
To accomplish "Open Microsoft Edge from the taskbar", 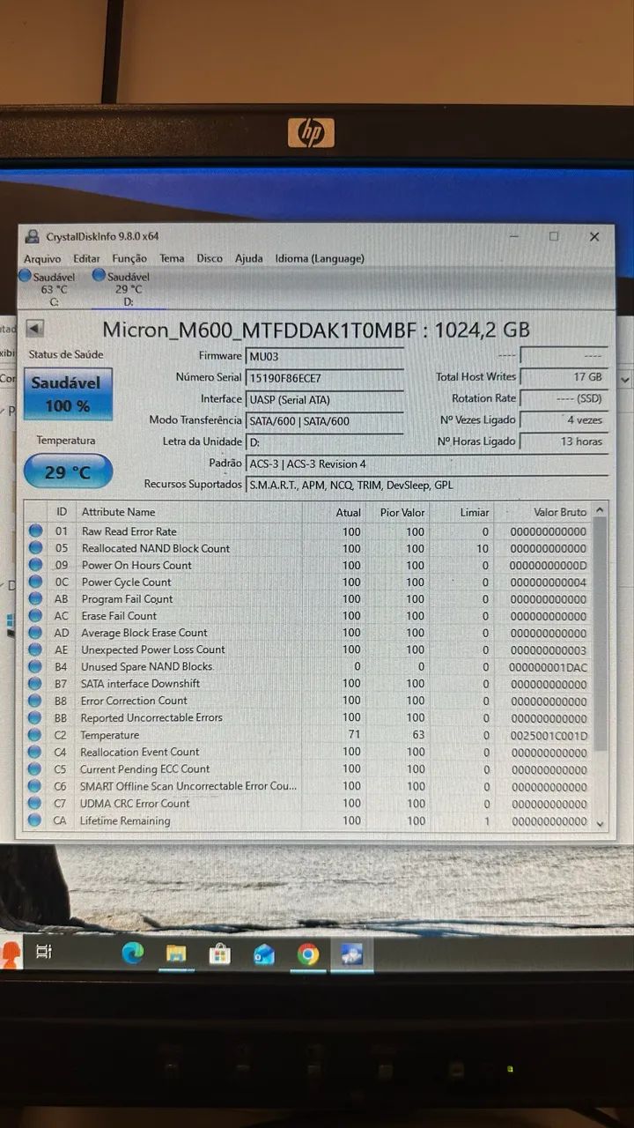I will pyautogui.click(x=133, y=953).
